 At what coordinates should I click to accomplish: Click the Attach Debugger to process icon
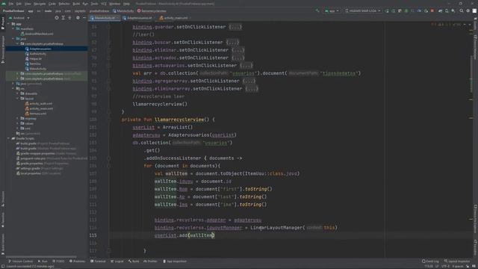coord(426,10)
